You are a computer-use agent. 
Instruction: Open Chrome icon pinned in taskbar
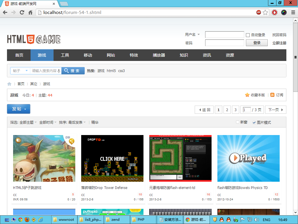click(x=20, y=220)
